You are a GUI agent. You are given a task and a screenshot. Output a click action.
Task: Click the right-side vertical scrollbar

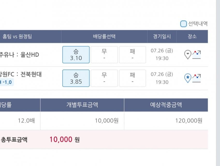pos(218,83)
